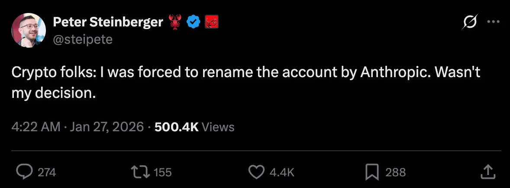Share the post via upload arrow icon
The image size is (510, 188).
click(487, 172)
